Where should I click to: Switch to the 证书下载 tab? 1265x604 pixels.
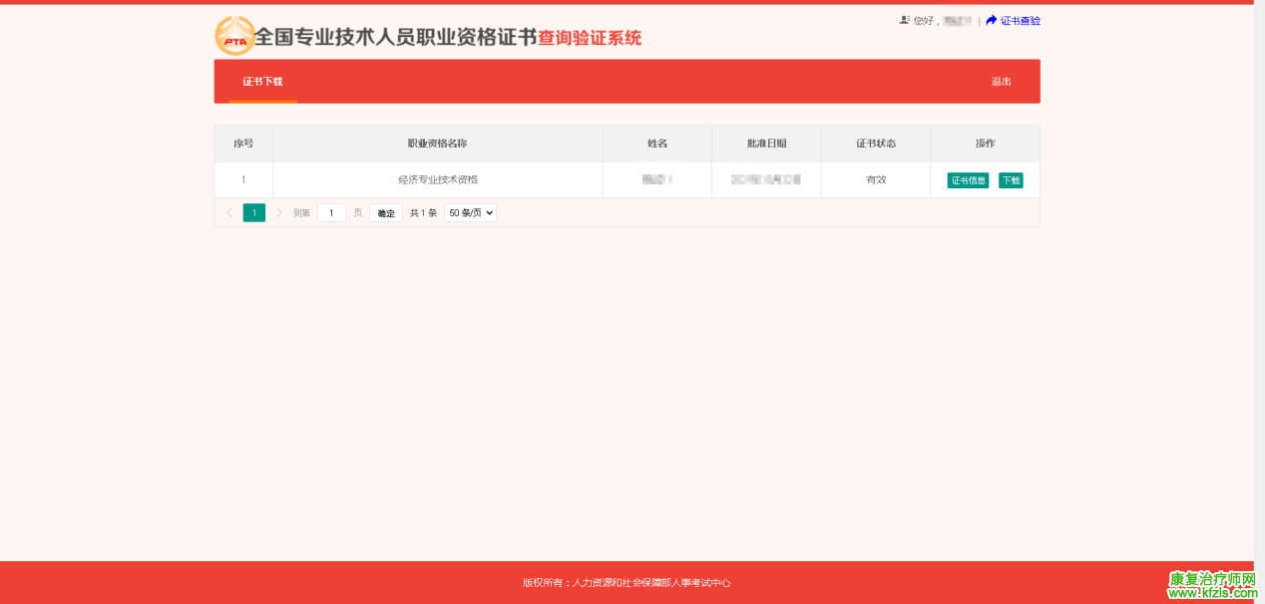(x=262, y=82)
